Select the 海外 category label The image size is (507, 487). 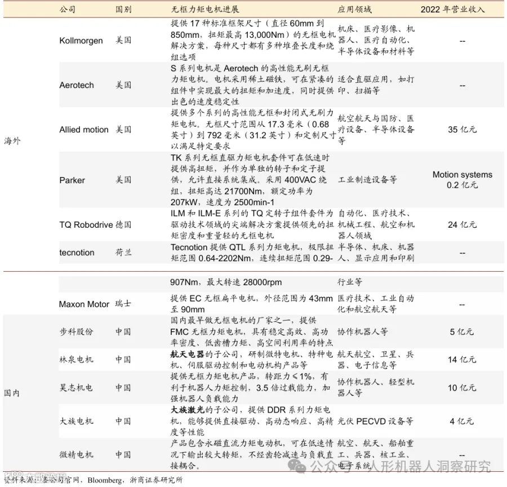12,141
